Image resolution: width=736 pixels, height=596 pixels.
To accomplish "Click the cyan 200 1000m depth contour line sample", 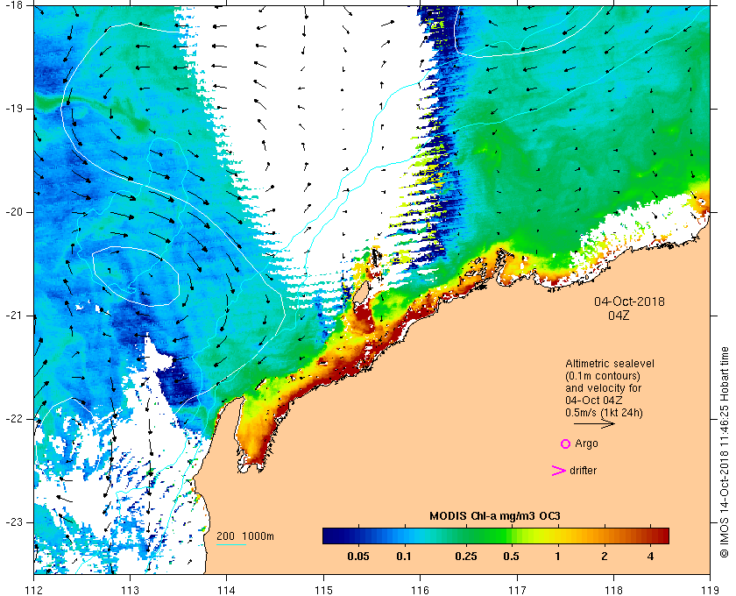I will click(231, 545).
